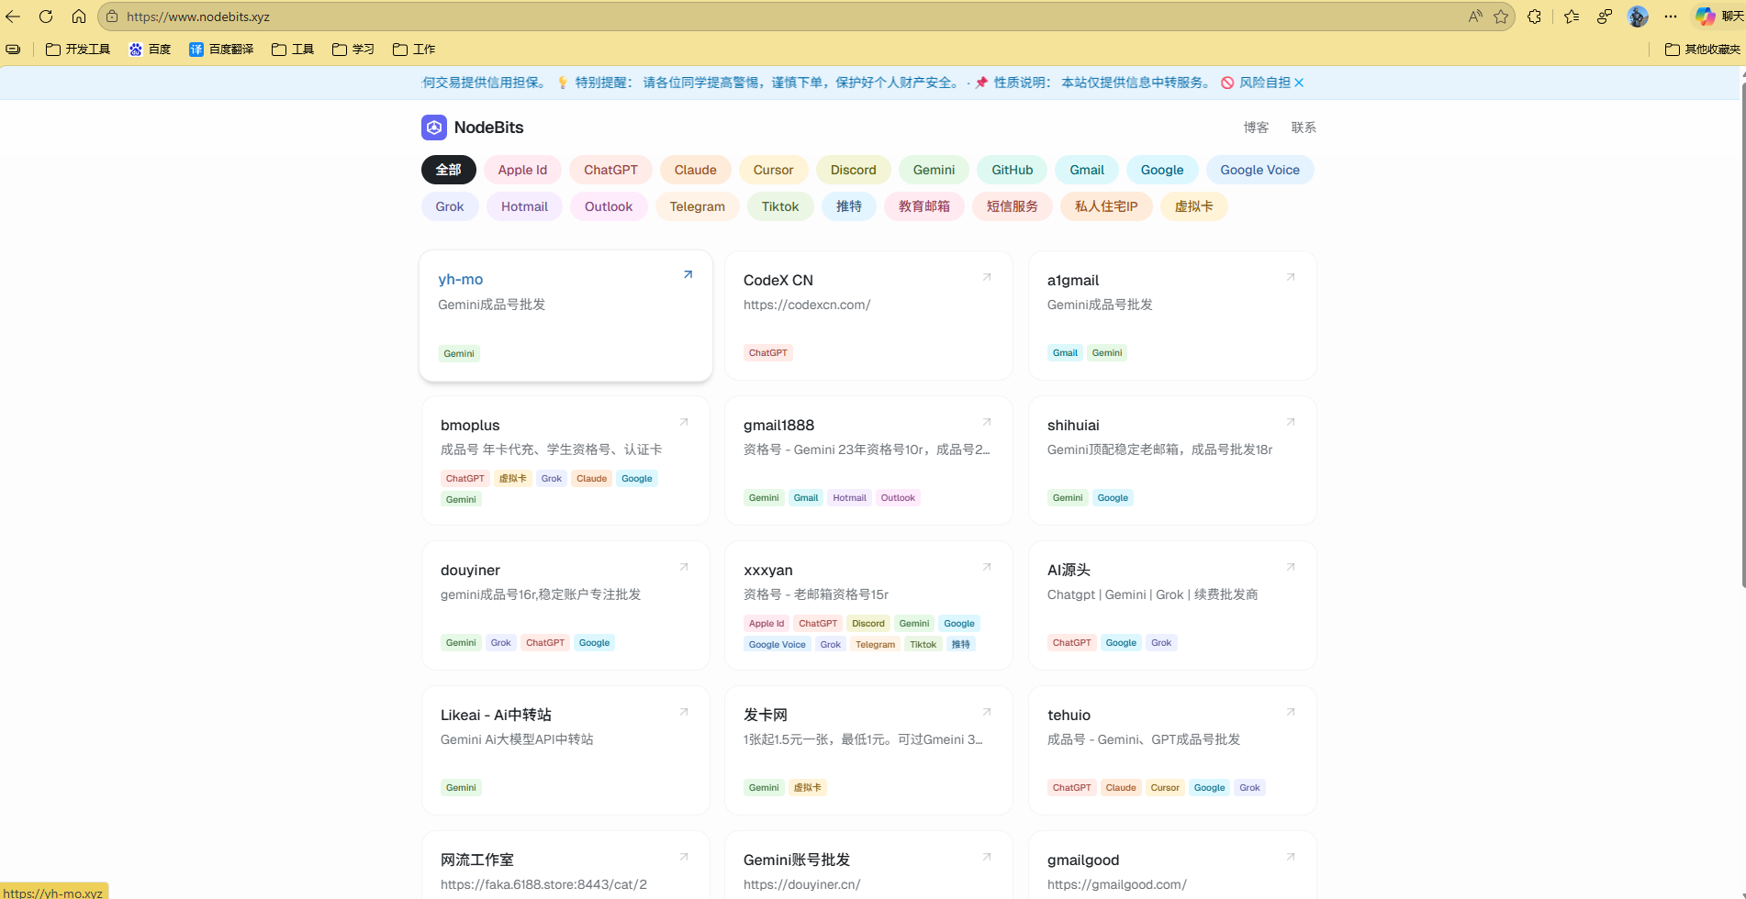Click the browser address bar
The width and height of the screenshot is (1746, 899).
734,17
